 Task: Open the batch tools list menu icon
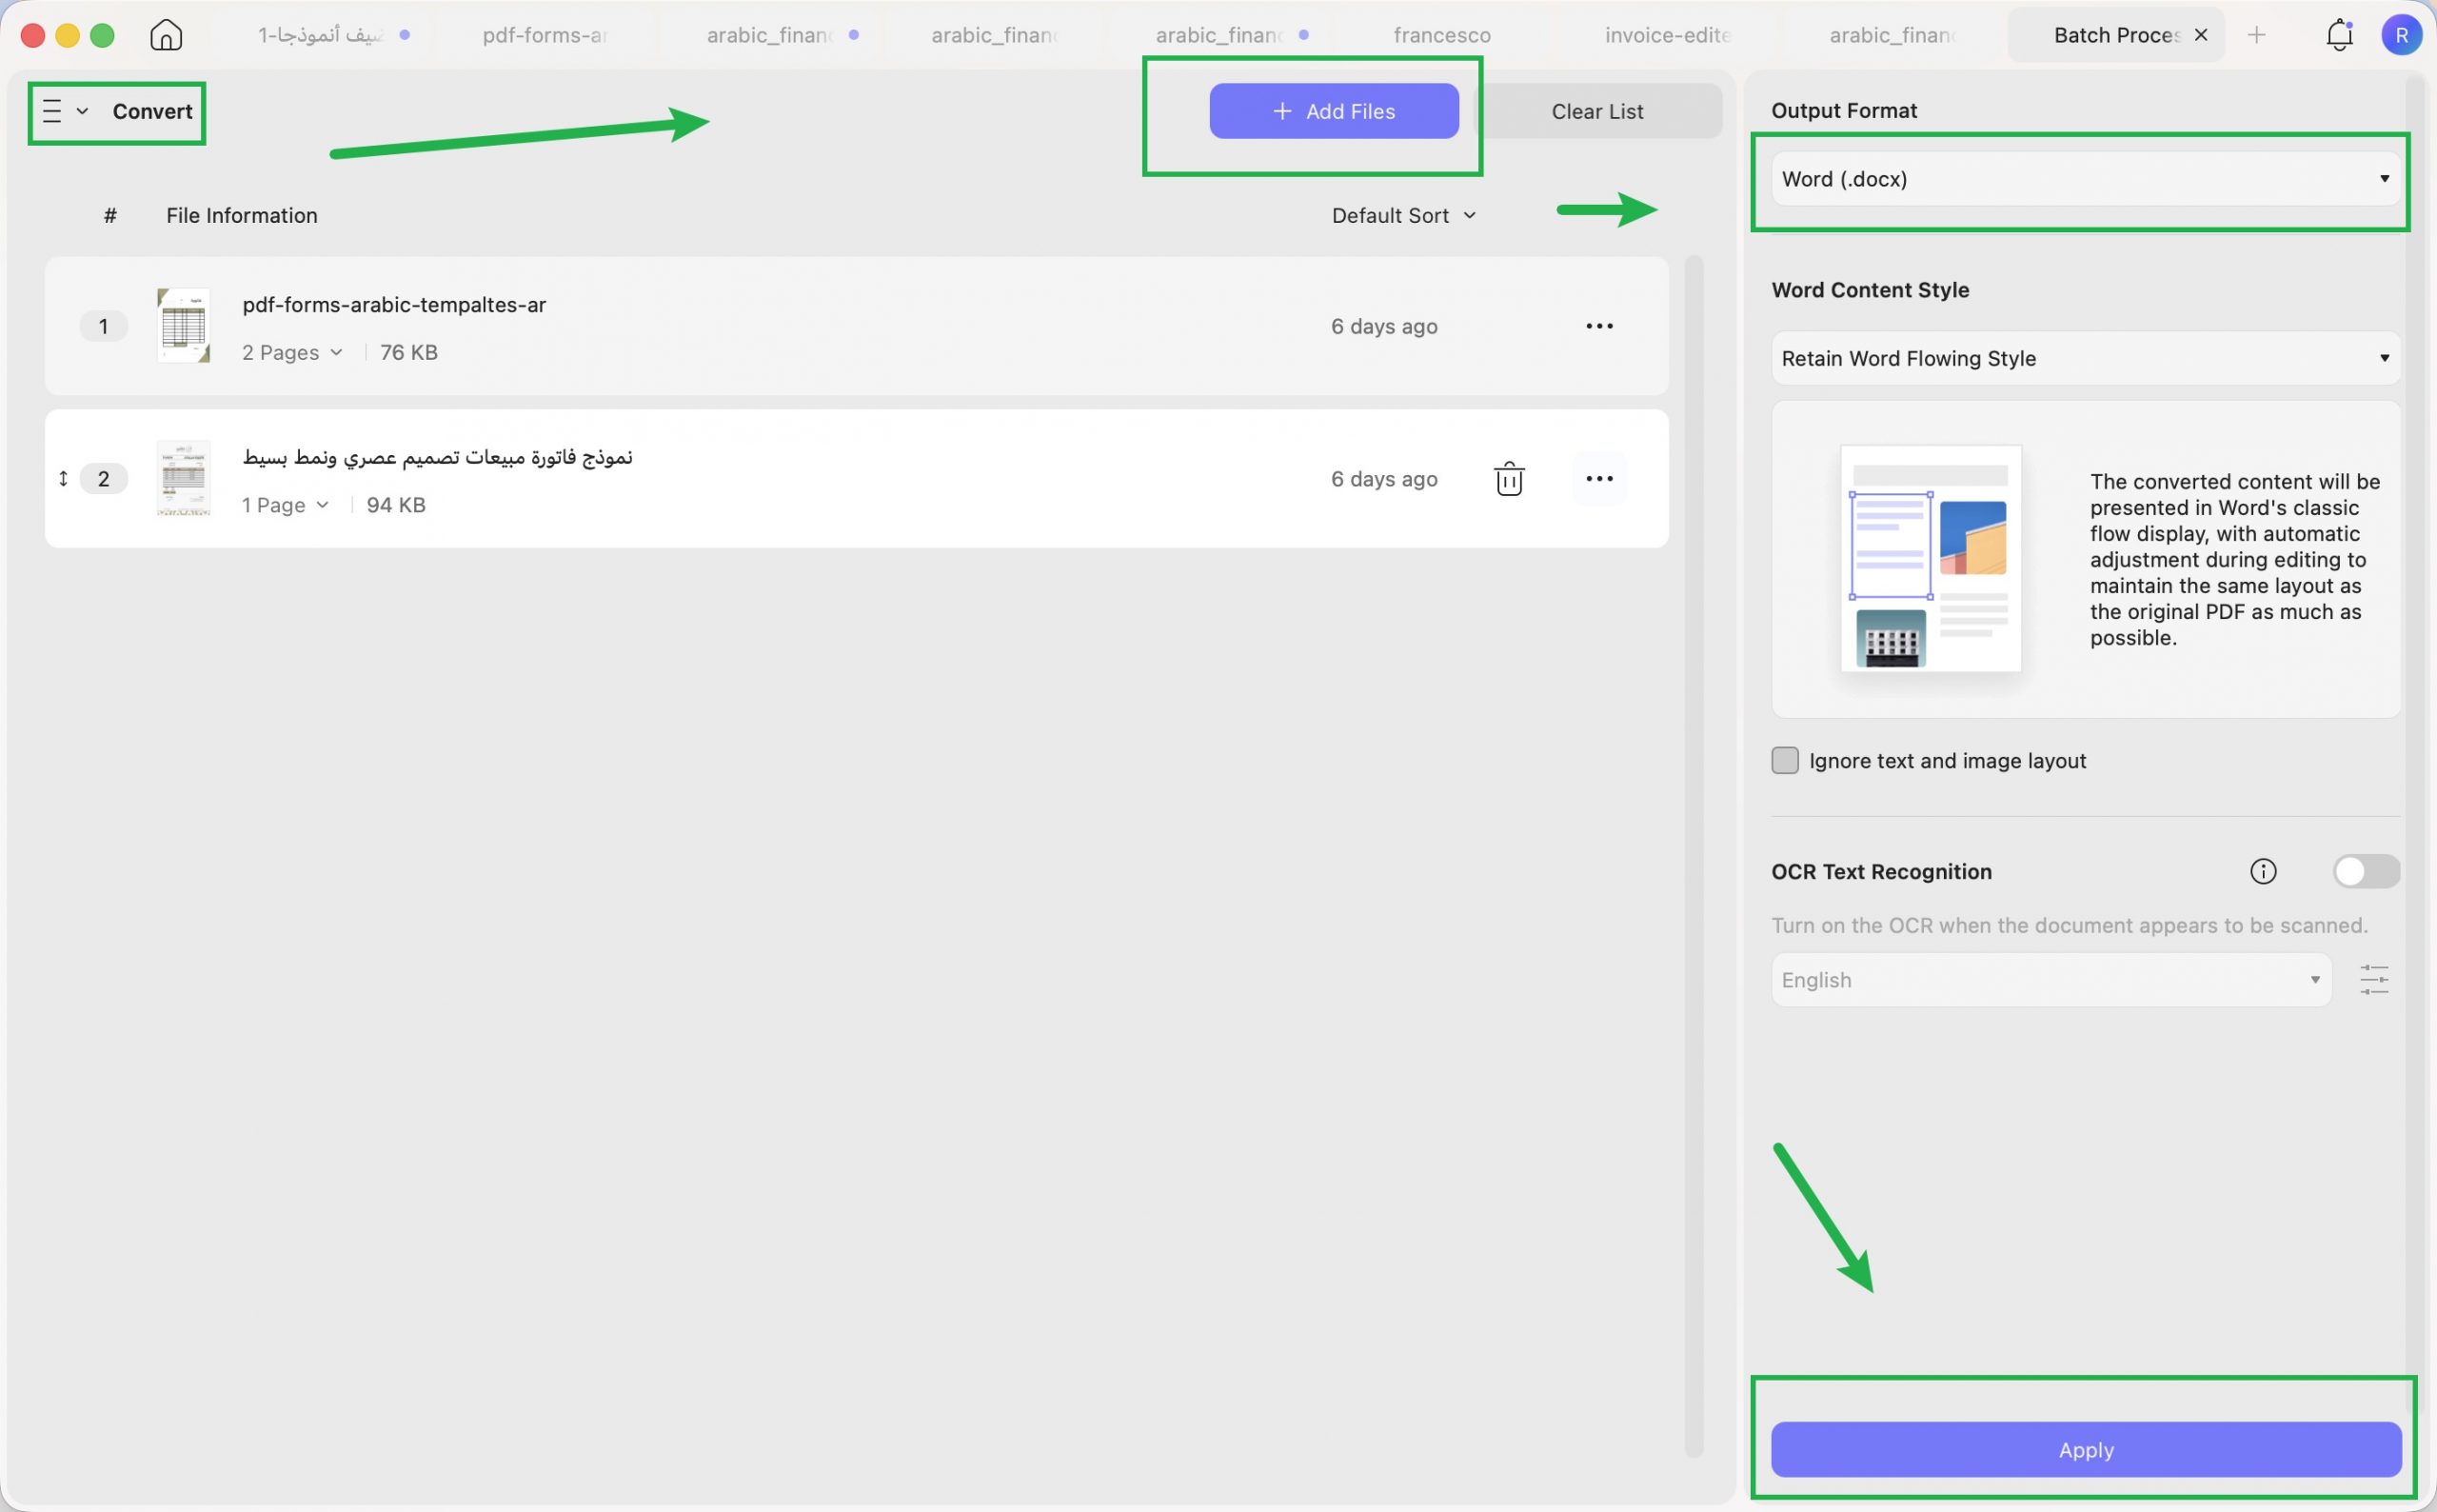point(52,111)
